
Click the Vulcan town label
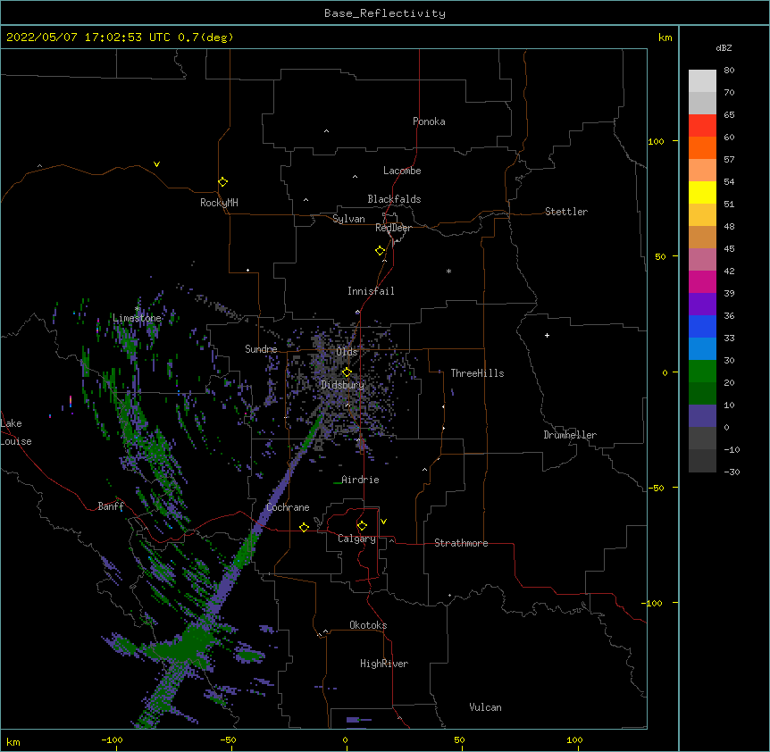(485, 707)
